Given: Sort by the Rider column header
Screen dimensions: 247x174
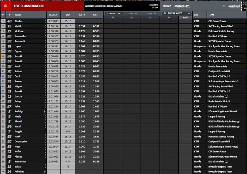Looking at the screenshot, I should pyautogui.click(x=17, y=15).
